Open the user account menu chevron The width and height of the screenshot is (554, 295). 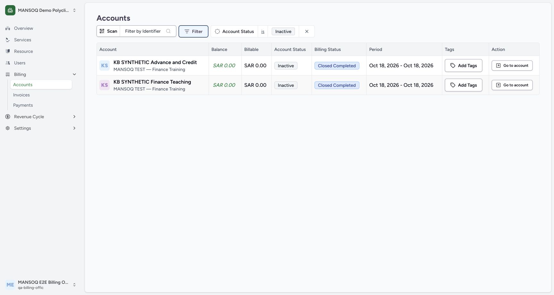pyautogui.click(x=74, y=285)
